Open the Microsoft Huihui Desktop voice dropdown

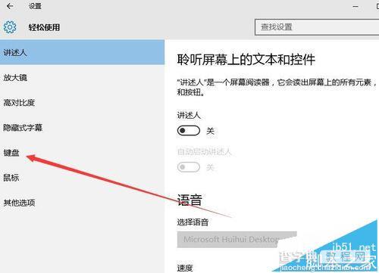tap(236, 240)
